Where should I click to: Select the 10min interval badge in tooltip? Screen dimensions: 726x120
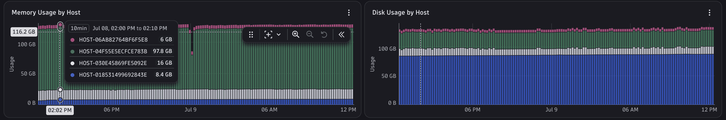[x=79, y=28]
